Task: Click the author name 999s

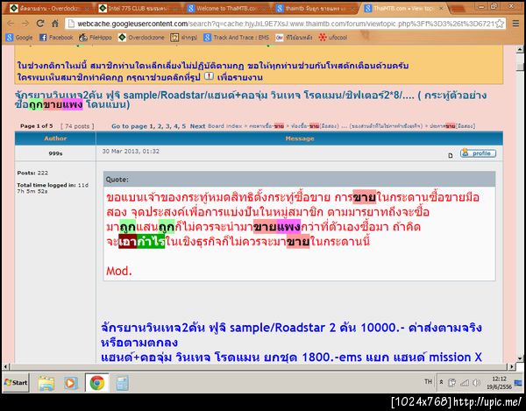Action: pos(55,153)
